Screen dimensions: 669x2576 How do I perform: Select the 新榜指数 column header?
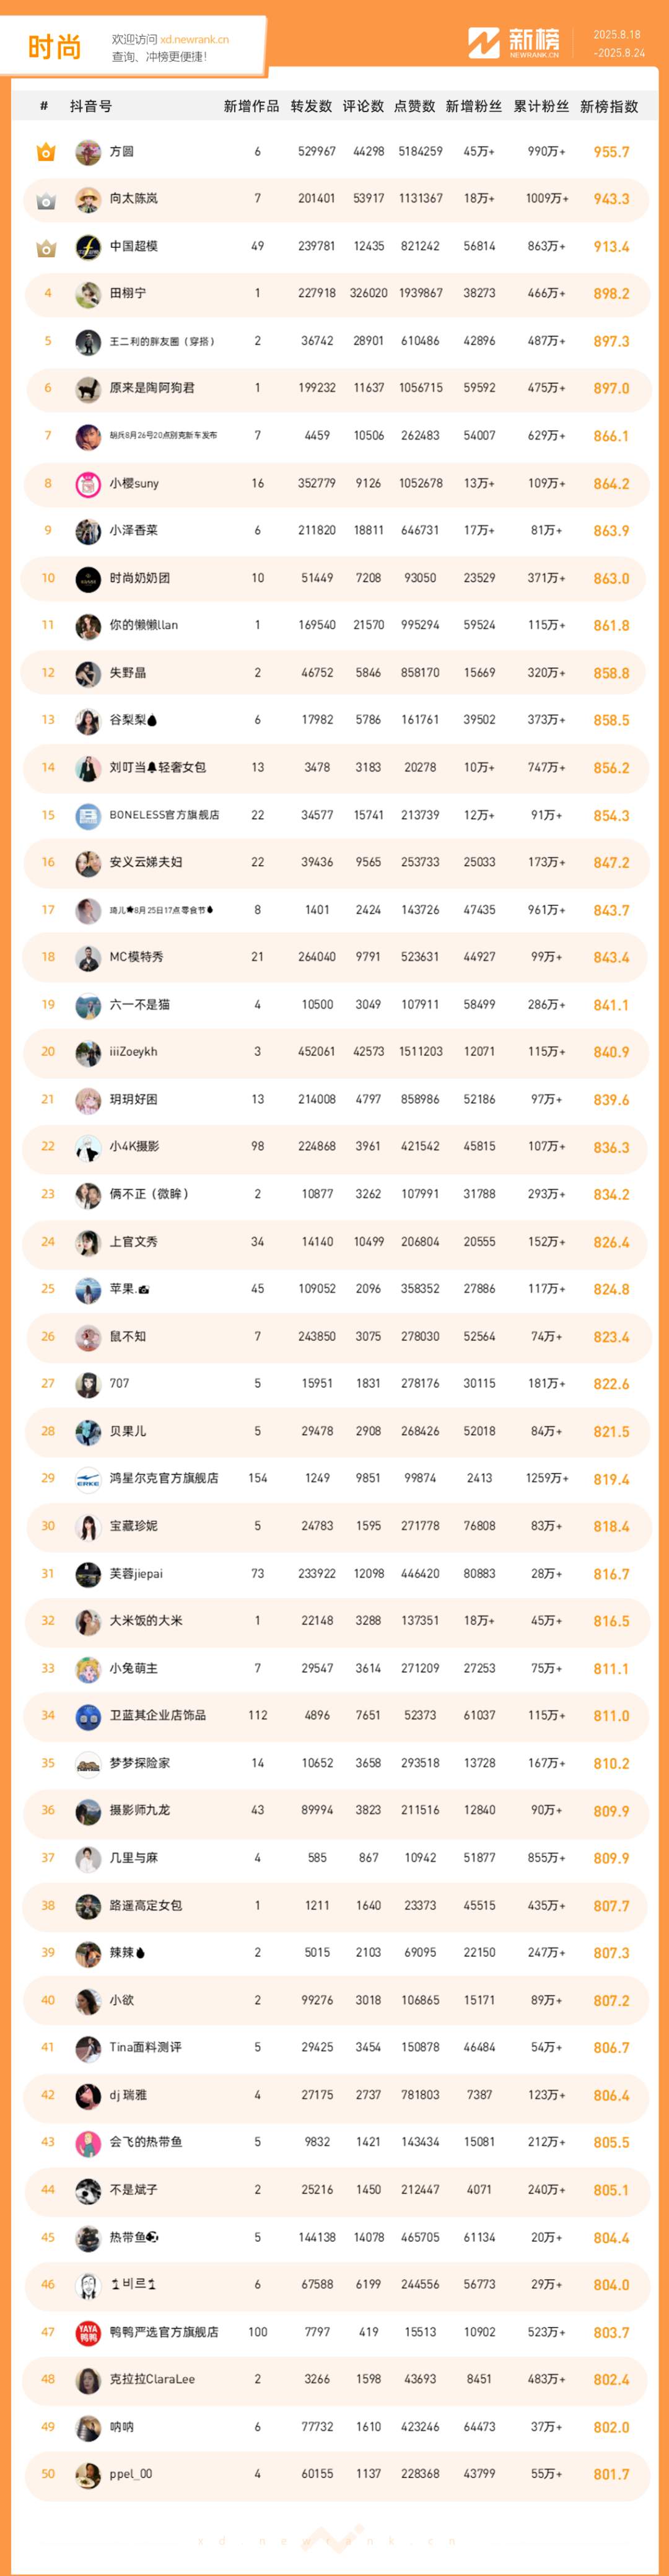coord(609,106)
